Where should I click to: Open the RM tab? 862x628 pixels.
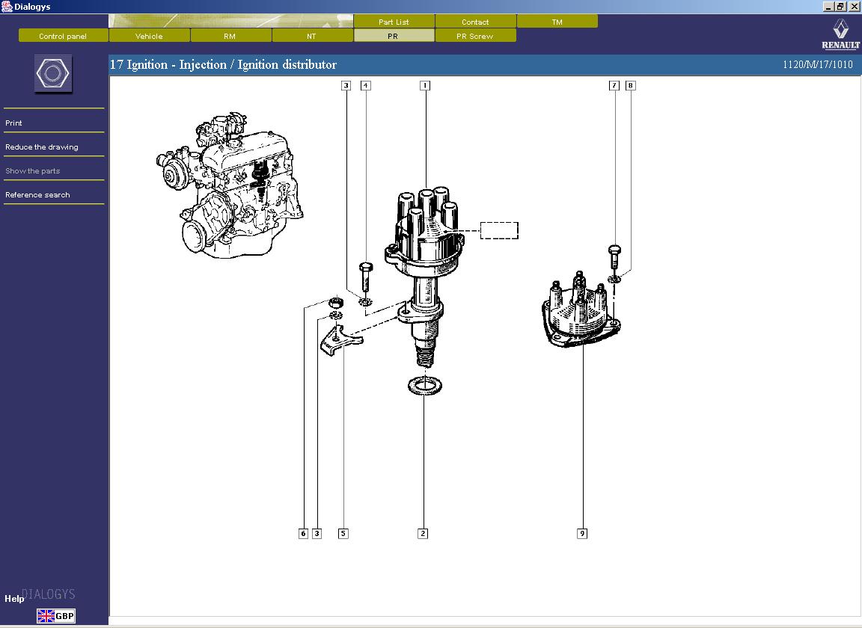(230, 36)
